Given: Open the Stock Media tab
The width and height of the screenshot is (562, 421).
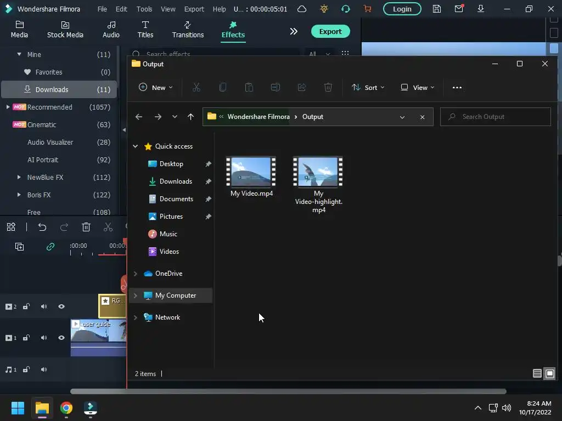Looking at the screenshot, I should tap(65, 30).
